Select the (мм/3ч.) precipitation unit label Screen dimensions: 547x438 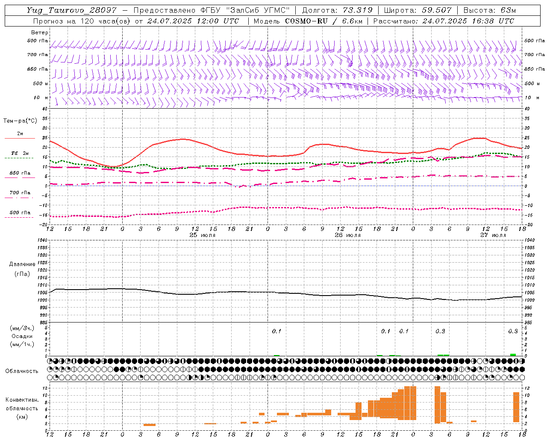[x=22, y=328]
